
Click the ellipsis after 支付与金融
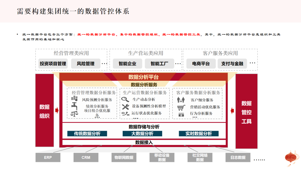click(252, 63)
